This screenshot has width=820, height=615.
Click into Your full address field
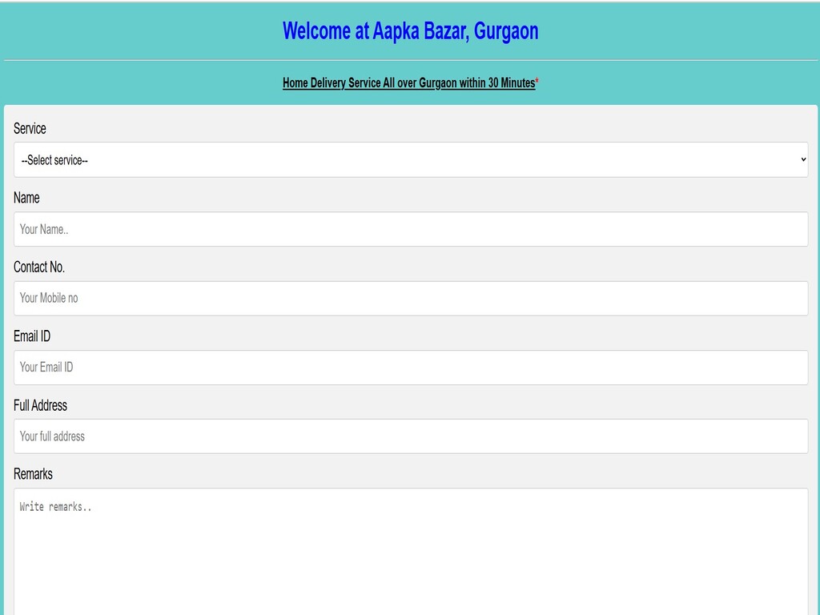coord(410,436)
